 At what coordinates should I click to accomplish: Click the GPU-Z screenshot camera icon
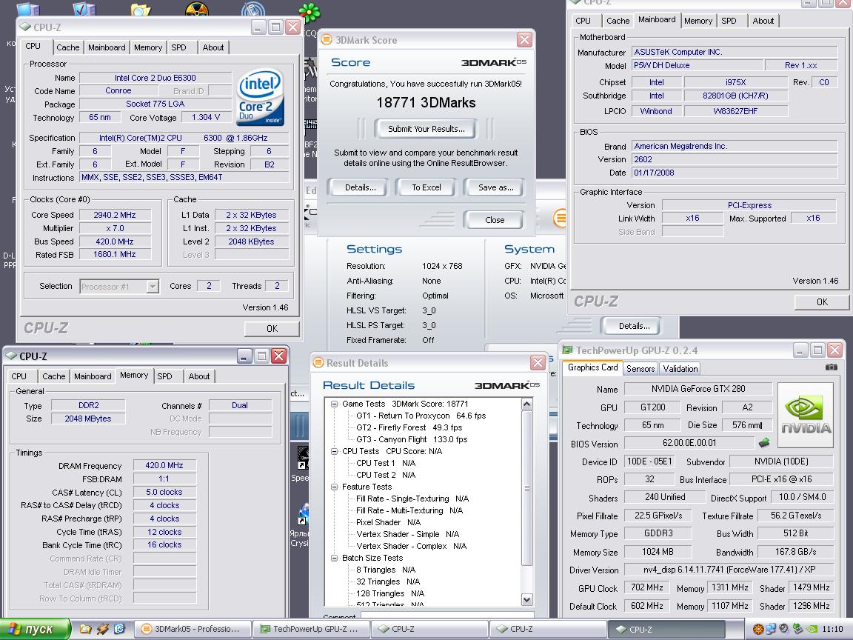(x=832, y=367)
